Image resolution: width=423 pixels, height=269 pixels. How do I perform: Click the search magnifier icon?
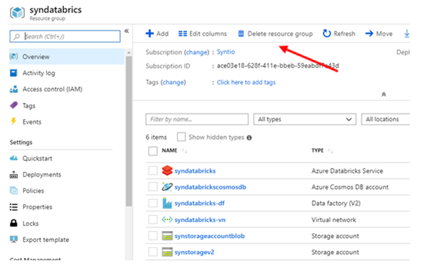[17, 37]
